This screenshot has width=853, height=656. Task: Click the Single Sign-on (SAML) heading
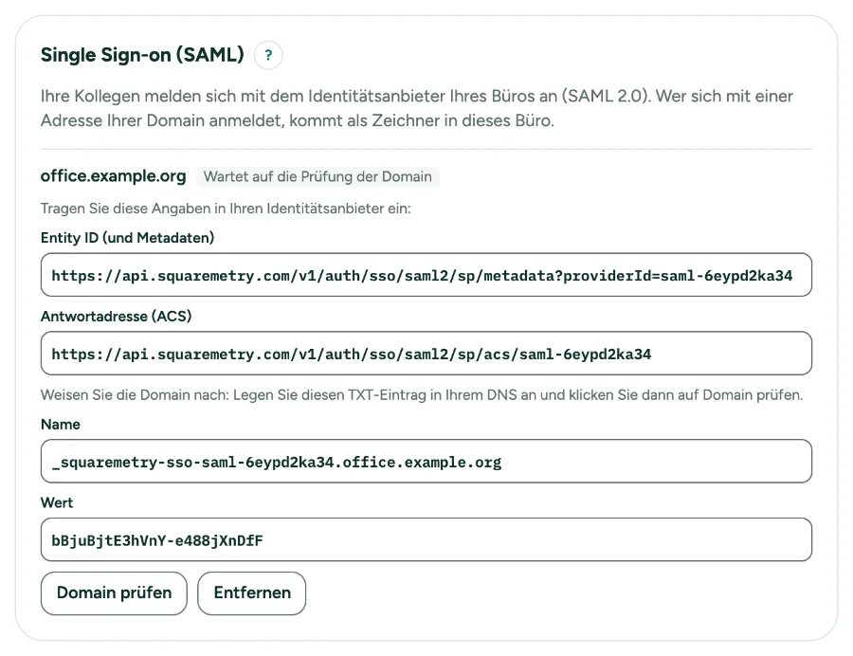point(142,55)
